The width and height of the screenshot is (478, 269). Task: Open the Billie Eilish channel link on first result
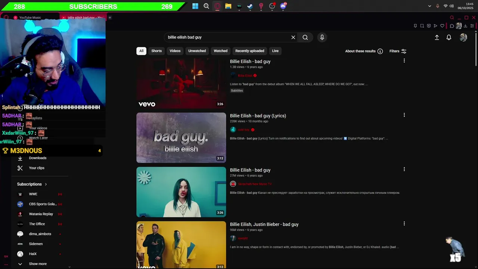point(245,75)
